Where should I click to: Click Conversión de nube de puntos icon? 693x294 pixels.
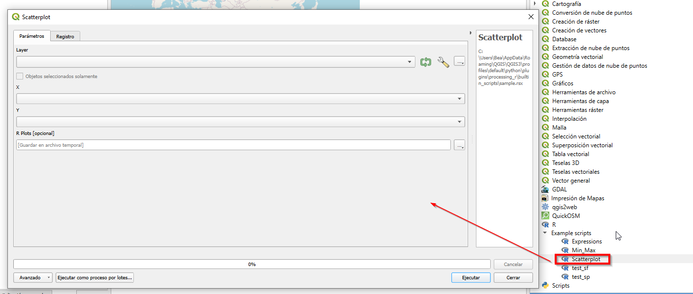(545, 13)
